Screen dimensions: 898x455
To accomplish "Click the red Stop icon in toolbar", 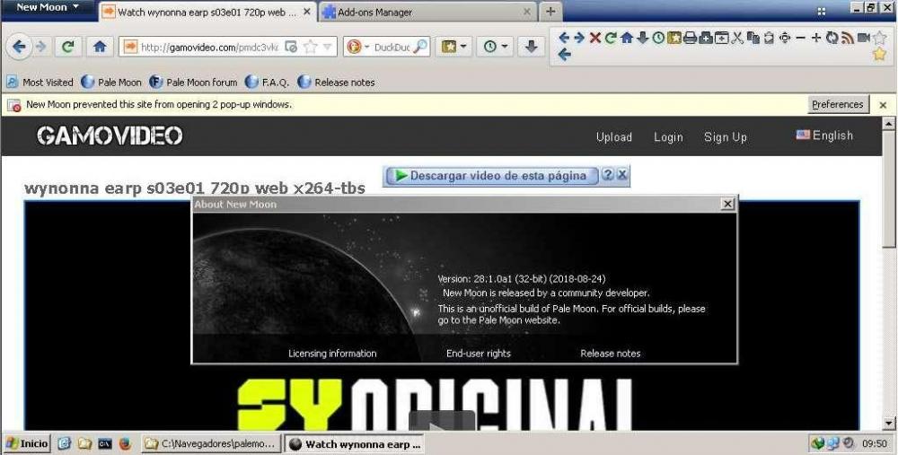I will [x=594, y=38].
